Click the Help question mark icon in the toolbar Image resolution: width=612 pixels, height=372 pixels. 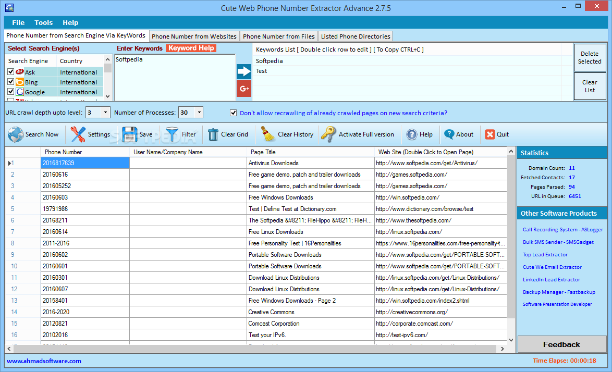(x=411, y=134)
